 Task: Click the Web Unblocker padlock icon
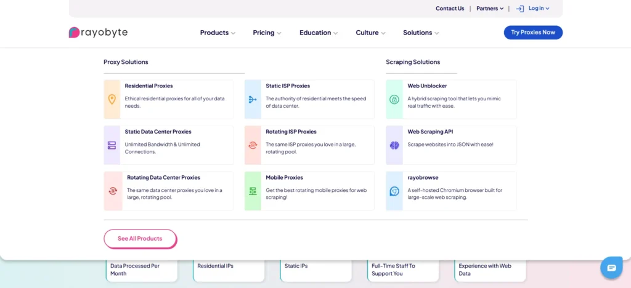pyautogui.click(x=394, y=100)
